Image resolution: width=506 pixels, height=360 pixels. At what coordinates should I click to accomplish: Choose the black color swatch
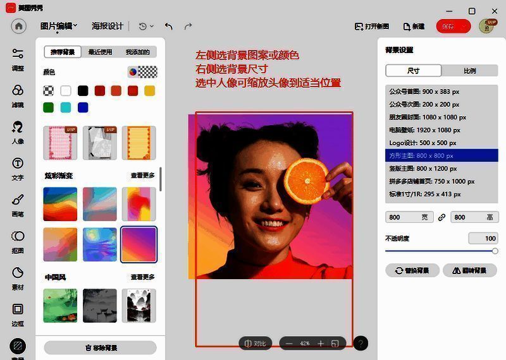tap(83, 90)
